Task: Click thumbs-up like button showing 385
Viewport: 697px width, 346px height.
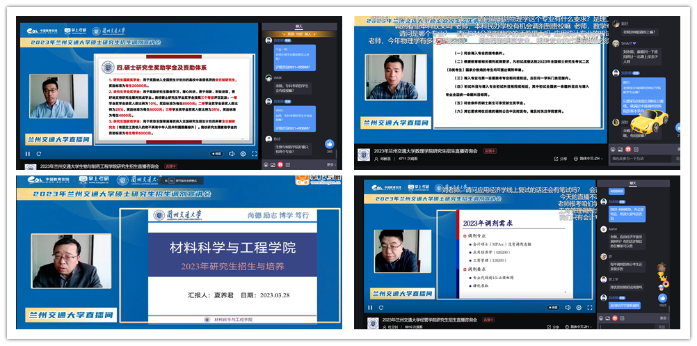Action: (328, 144)
